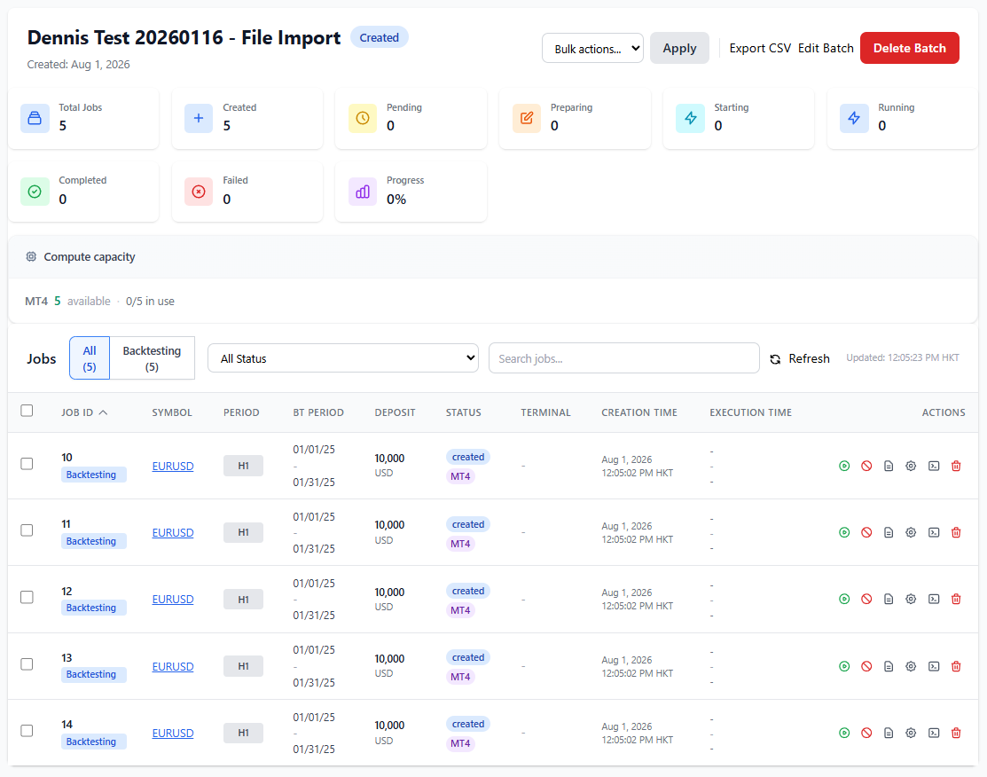Delete job 10 with the trash icon
Image resolution: width=987 pixels, height=777 pixels.
click(x=956, y=466)
